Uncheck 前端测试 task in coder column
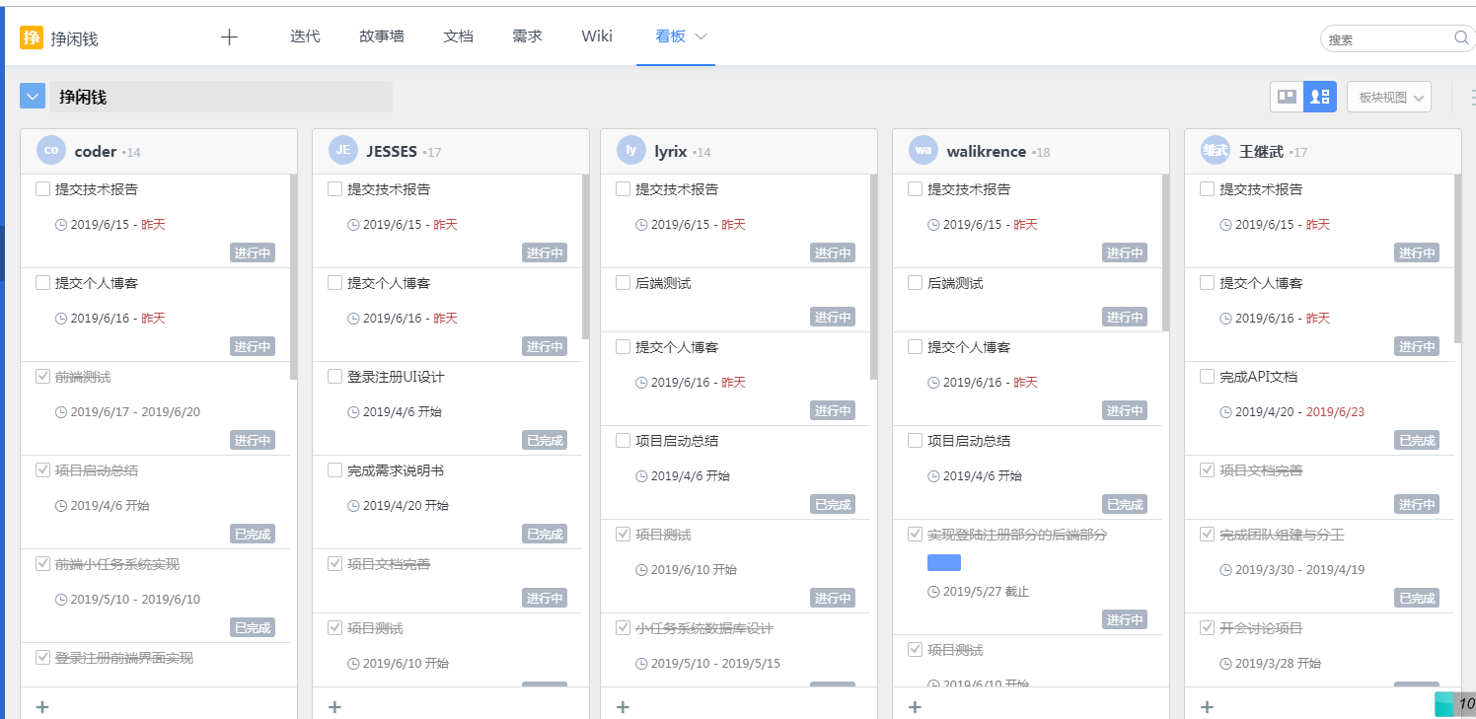 42,377
